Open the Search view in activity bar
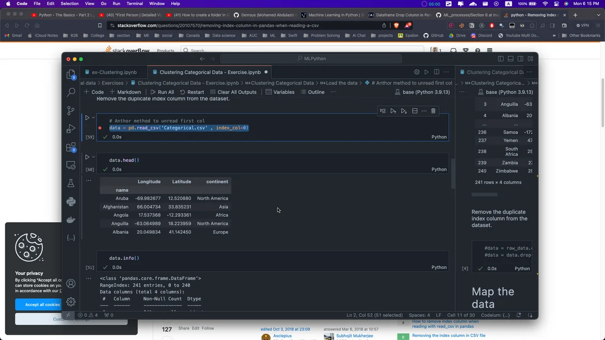Screen dimensions: 605x340 tap(71, 92)
